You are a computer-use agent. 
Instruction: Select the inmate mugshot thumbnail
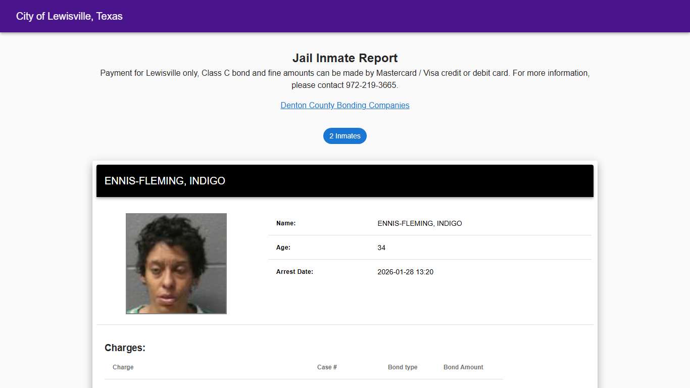tap(176, 263)
